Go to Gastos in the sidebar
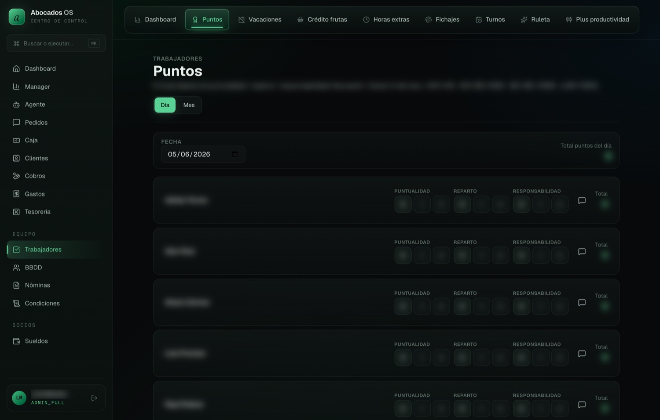This screenshot has height=420, width=660. (56, 194)
